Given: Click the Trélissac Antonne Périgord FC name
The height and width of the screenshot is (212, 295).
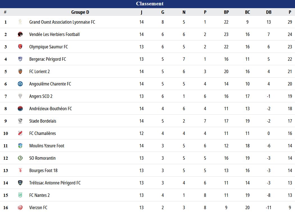Looking at the screenshot, I should [x=55, y=183].
